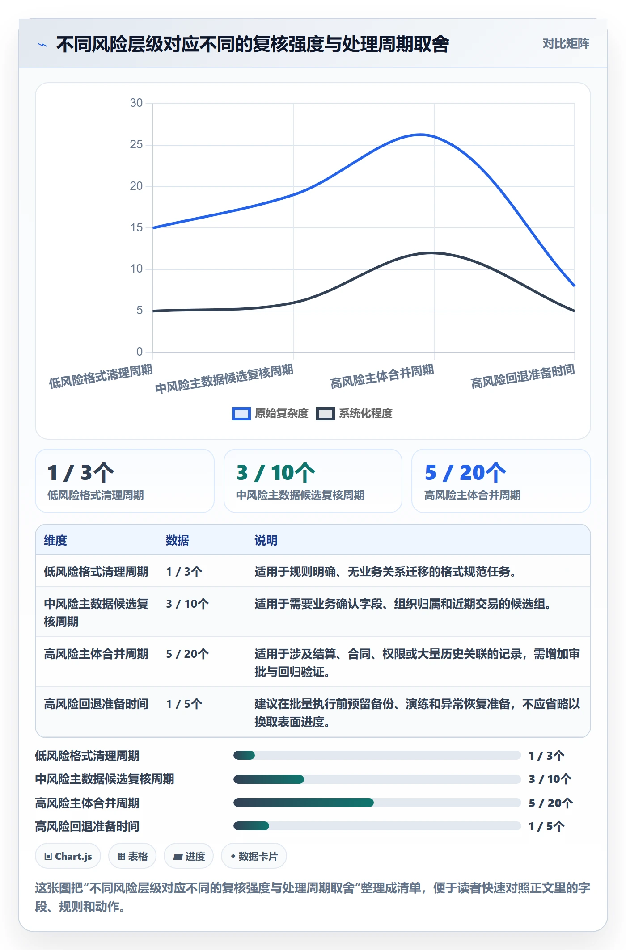The height and width of the screenshot is (950, 626).
Task: Click progress bar for 中风险主数据候选复核周期
Action: pos(377,779)
